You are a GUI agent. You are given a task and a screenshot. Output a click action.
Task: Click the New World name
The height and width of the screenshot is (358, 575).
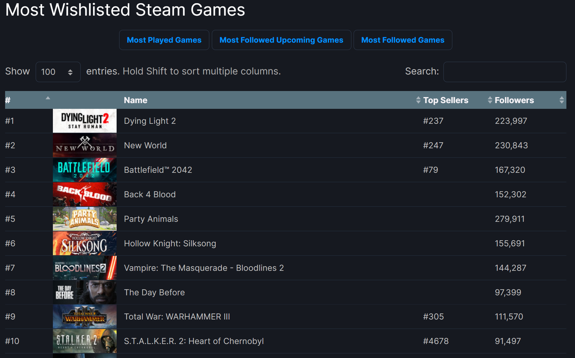pyautogui.click(x=145, y=145)
